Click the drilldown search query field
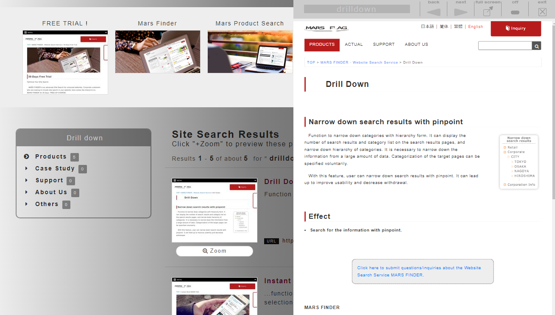The width and height of the screenshot is (555, 315). pyautogui.click(x=357, y=9)
